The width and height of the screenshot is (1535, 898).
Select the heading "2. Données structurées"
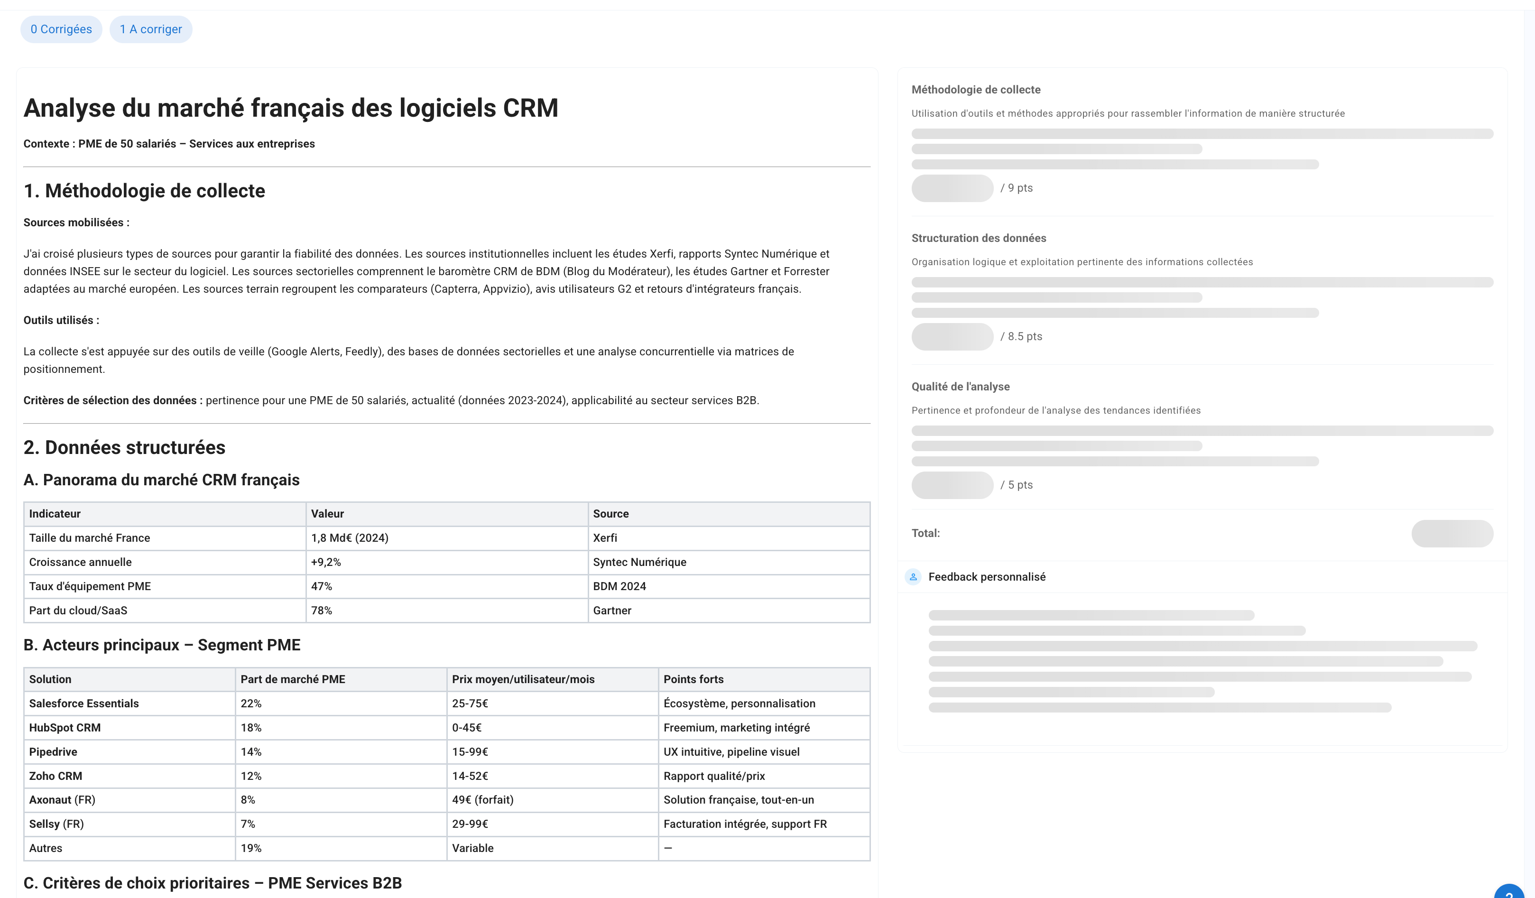coord(124,447)
